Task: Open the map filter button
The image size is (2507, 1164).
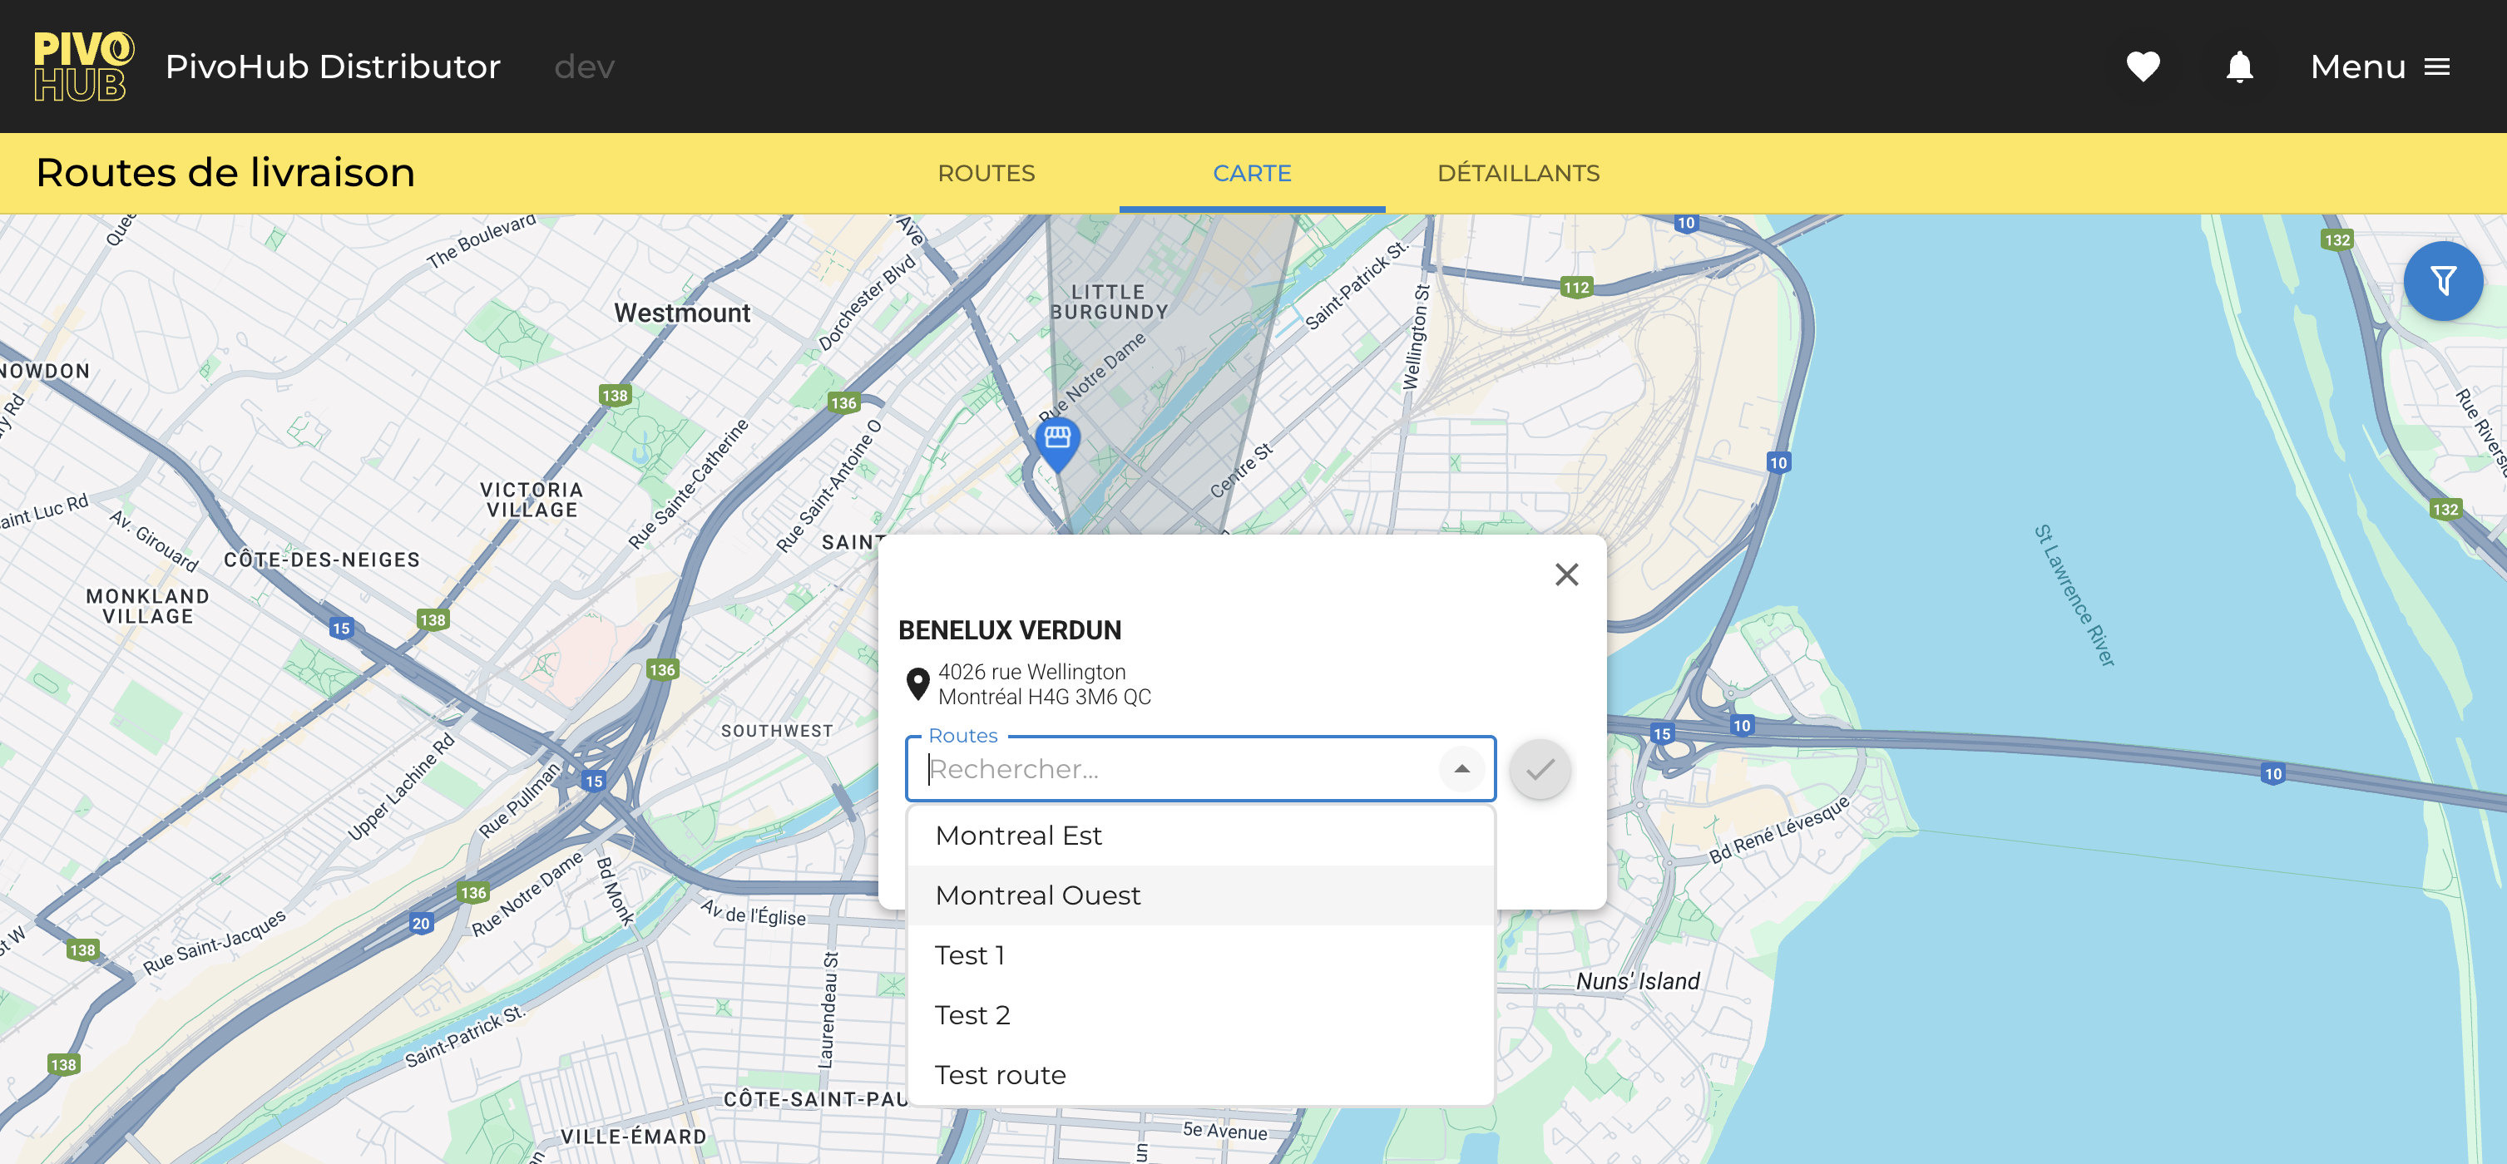Action: pyautogui.click(x=2443, y=281)
